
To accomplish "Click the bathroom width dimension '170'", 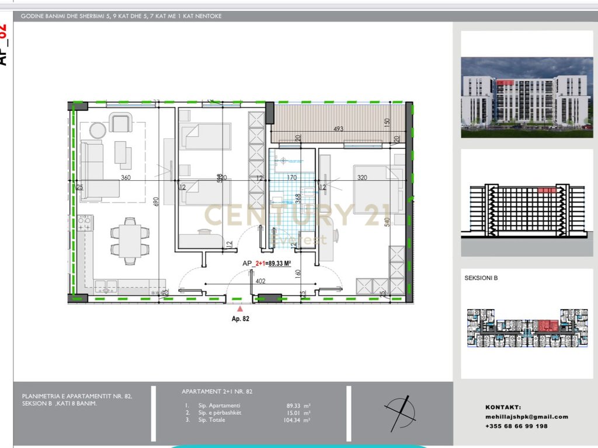I will [x=292, y=177].
